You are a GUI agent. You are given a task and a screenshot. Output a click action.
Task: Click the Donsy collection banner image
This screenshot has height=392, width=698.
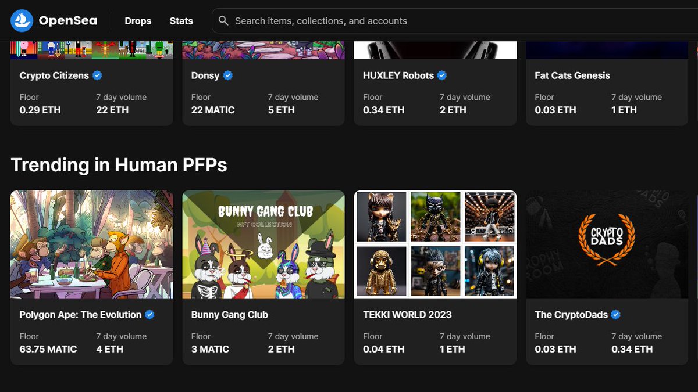[263, 50]
